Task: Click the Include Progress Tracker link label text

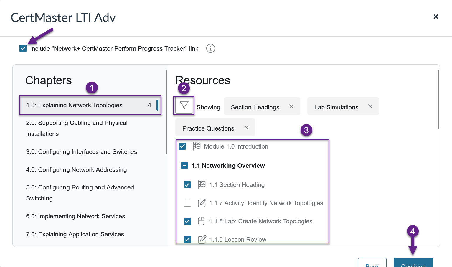Action: click(114, 49)
